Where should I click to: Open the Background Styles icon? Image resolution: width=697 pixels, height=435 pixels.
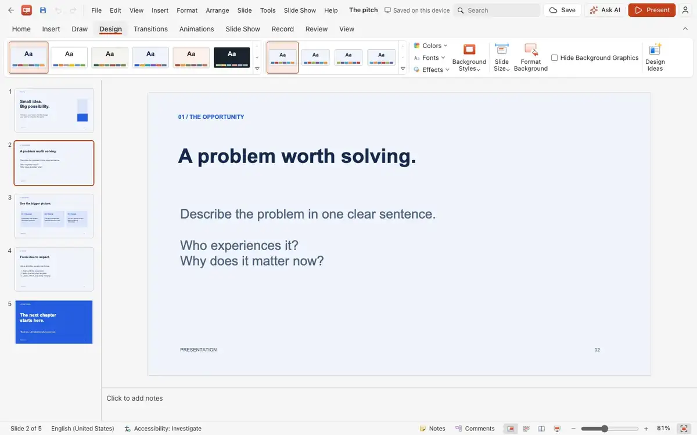point(469,50)
